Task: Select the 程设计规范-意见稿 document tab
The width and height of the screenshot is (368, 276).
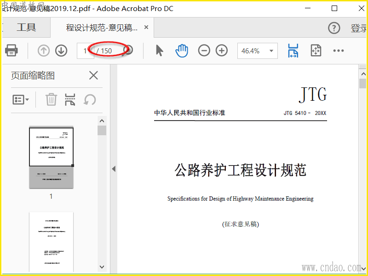Action: (x=102, y=28)
